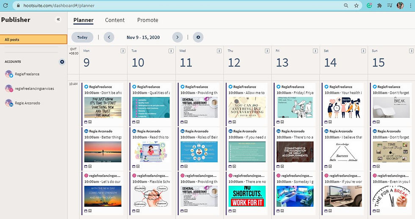This screenshot has height=219, width=415.
Task: Open Saturday's Knowledge Success triangle thumbnail
Action: (x=343, y=152)
